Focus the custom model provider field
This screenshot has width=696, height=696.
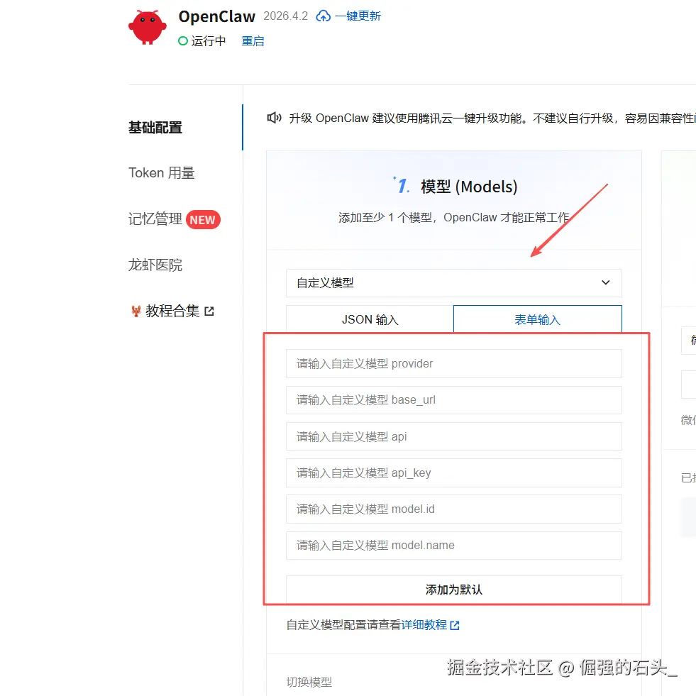pos(453,363)
